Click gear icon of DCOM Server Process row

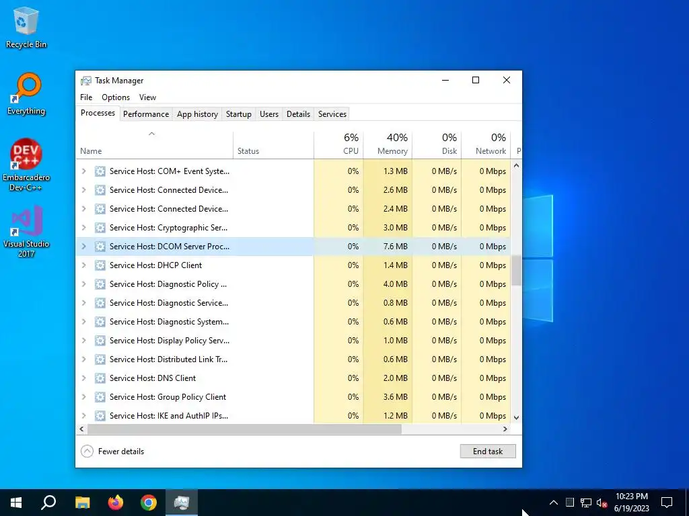coord(100,246)
